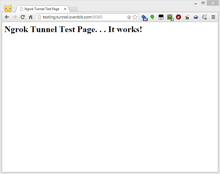Open the uBlock red shield extension
This screenshot has width=220, height=174.
point(178,17)
